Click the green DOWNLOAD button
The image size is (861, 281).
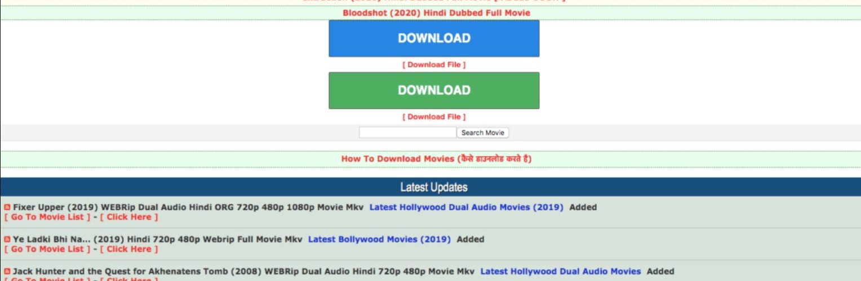click(434, 90)
